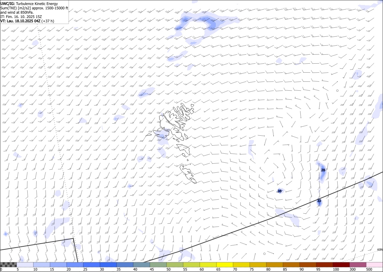Viewport: 383px width, 272px height.
Task: Click the legend tick label 500
Action: (369, 270)
